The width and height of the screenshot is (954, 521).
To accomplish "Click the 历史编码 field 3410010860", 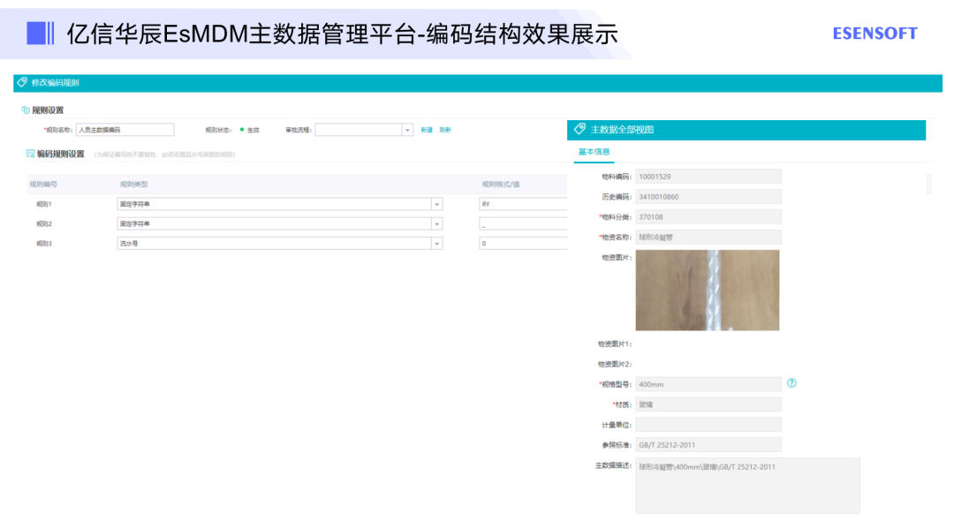I will (708, 196).
